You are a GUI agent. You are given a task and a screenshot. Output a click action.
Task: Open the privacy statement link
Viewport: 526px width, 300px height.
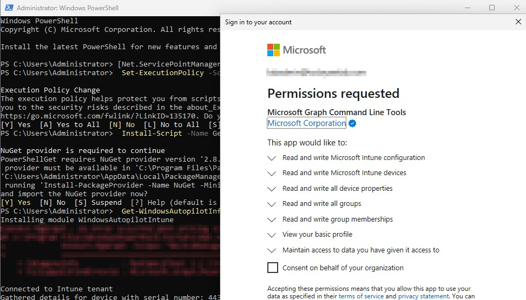point(423,296)
